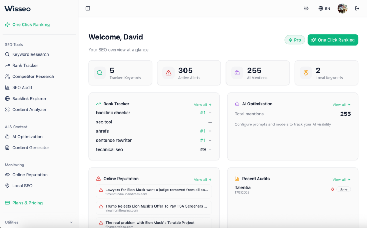Toggle the light/dark theme sun icon

pyautogui.click(x=306, y=9)
